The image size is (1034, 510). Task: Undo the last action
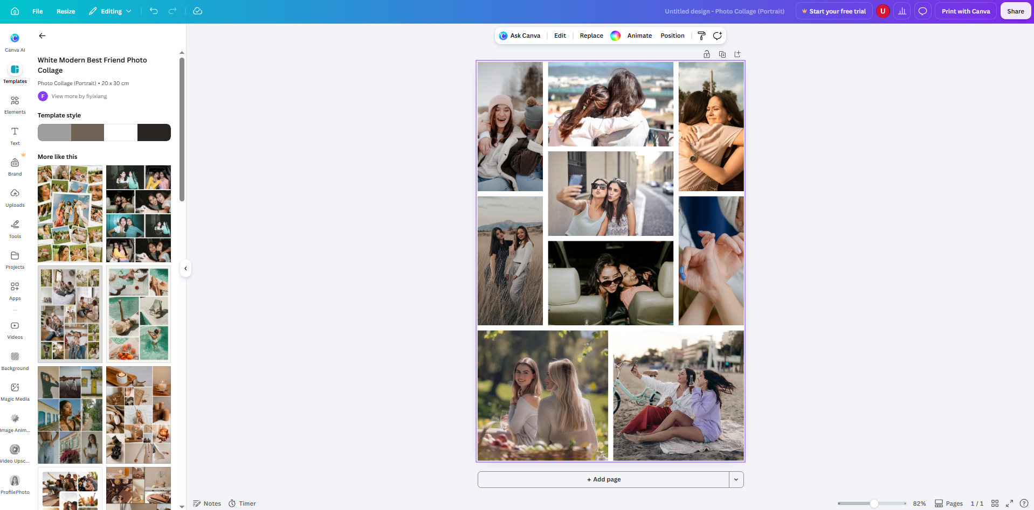154,11
